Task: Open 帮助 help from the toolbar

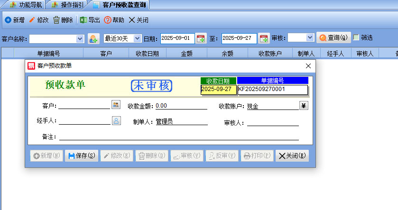Action: point(108,20)
